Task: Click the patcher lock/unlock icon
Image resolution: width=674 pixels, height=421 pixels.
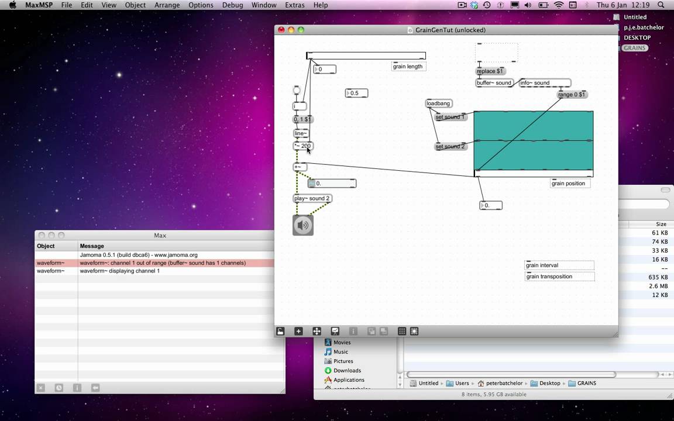Action: pos(280,331)
